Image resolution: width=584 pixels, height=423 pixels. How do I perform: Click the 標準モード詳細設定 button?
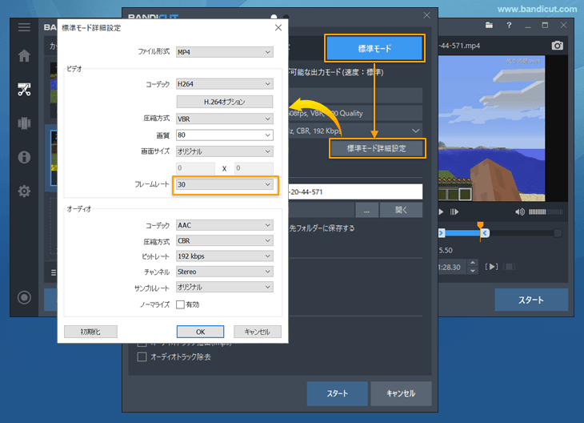377,148
